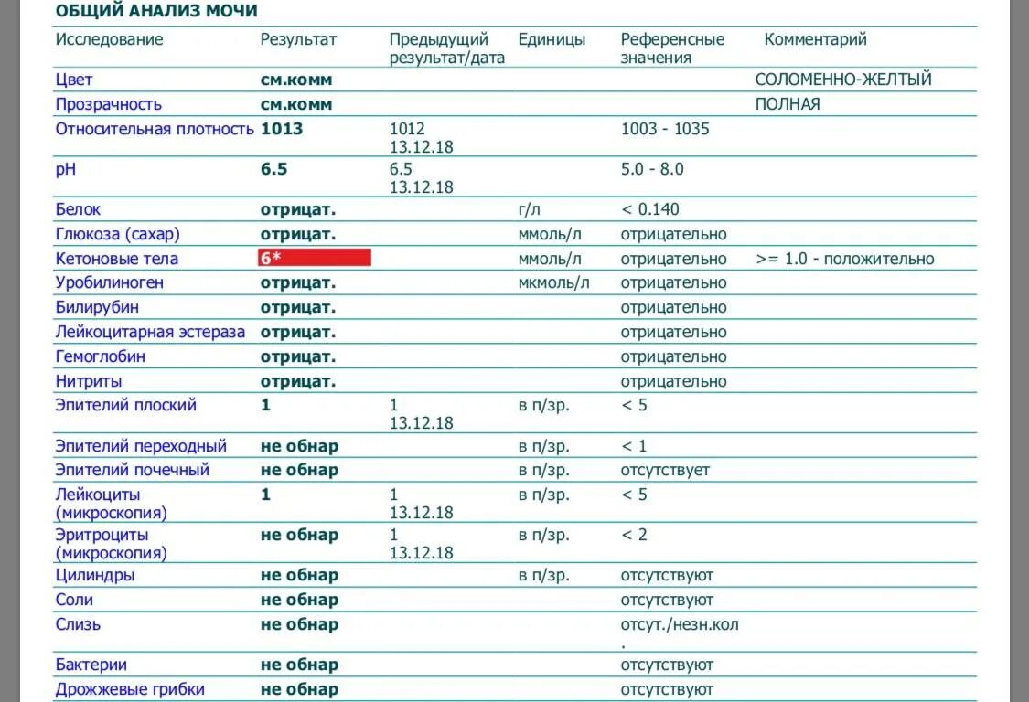Select 'Лейкоциты (микроскопия)' row label
Viewport: 1029px width, 702px height.
pyautogui.click(x=111, y=504)
